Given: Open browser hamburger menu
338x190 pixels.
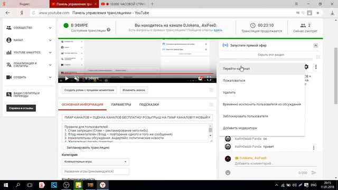Looking at the screenshot, I should pyautogui.click(x=296, y=4).
